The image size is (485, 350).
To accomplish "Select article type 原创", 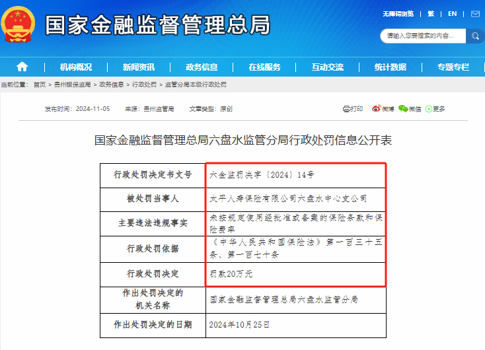I will click(x=226, y=109).
